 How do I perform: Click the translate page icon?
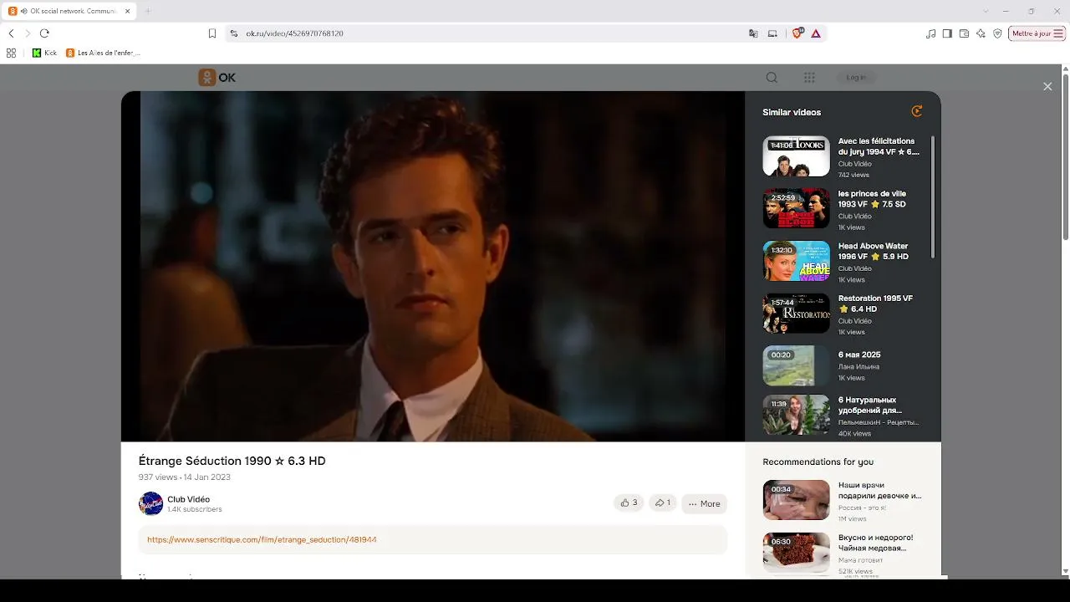coord(753,33)
